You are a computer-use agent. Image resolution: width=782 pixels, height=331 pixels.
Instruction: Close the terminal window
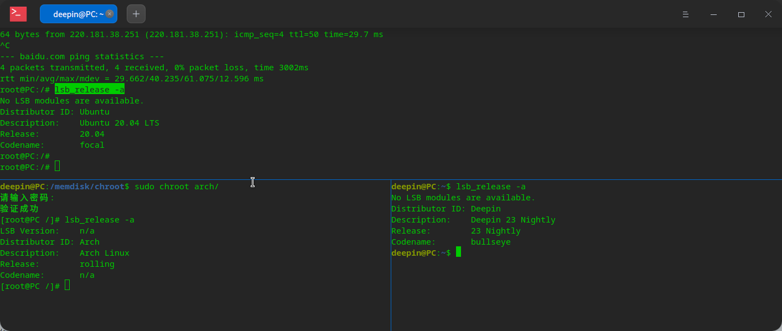click(768, 14)
